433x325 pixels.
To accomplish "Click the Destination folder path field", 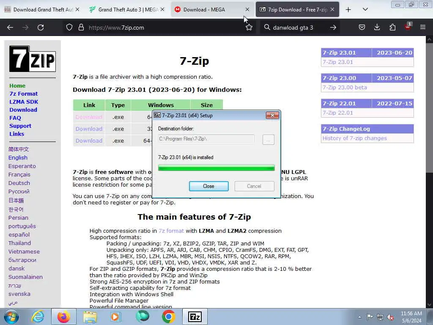I will tap(206, 139).
